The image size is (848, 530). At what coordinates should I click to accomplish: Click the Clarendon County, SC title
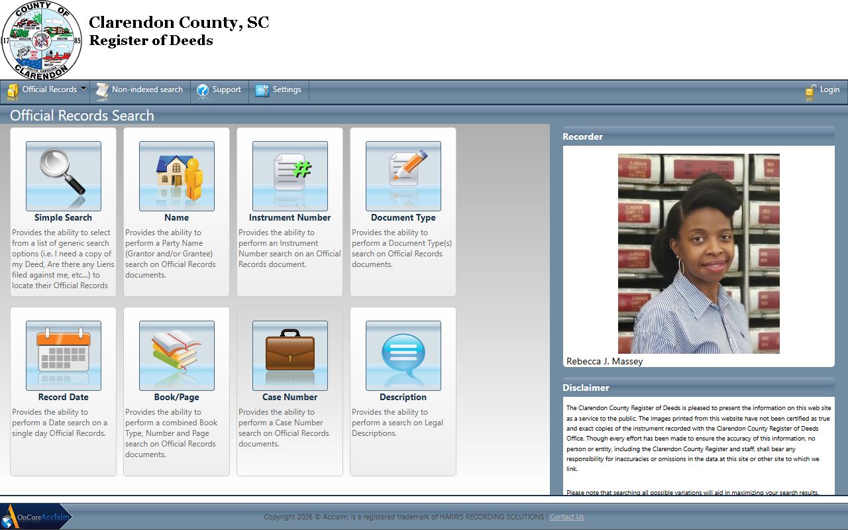coord(179,23)
